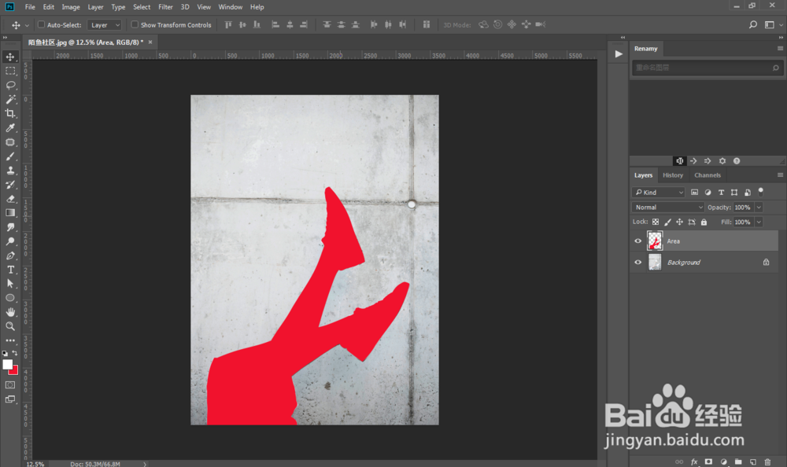Select the Rectangular Marquee tool
Screen dimensions: 787x467
10,71
